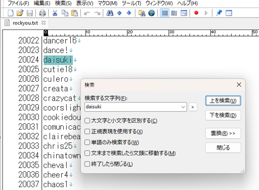Click the blue pushpin icon
259x190 pixels.
[219, 13]
